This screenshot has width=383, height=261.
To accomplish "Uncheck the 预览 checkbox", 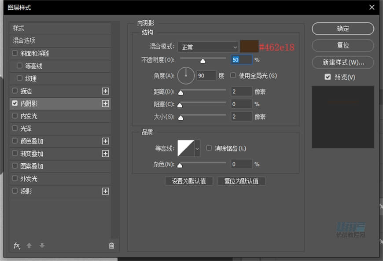I will (328, 77).
